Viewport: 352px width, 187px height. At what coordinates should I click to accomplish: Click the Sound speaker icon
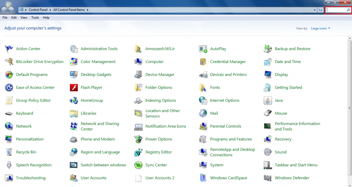268,152
